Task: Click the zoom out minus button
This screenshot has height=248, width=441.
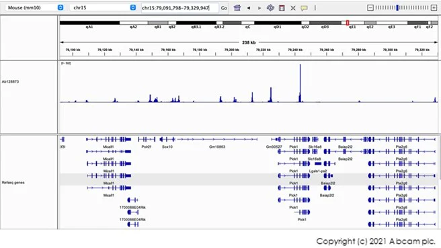Action: (x=370, y=7)
